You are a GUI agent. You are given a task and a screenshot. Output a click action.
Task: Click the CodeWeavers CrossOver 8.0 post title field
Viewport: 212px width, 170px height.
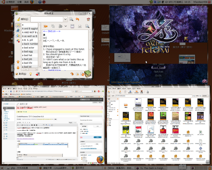tap(47, 116)
